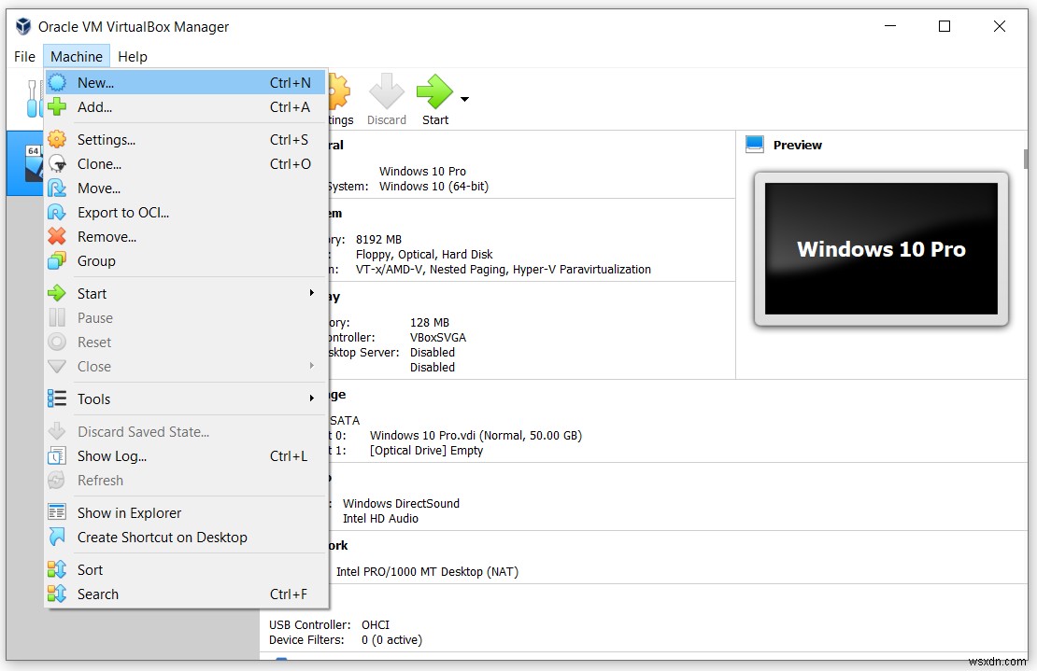1037x671 pixels.
Task: Click Sort in the Machine menu
Action: [x=91, y=569]
